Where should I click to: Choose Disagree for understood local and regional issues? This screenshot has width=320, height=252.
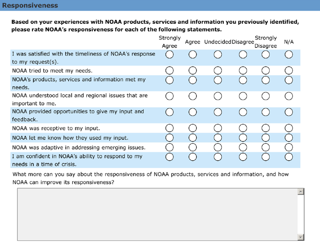click(243, 96)
